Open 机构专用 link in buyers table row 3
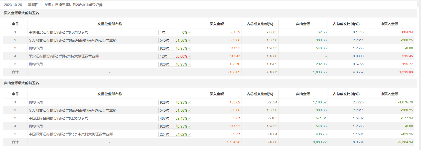 (36, 48)
